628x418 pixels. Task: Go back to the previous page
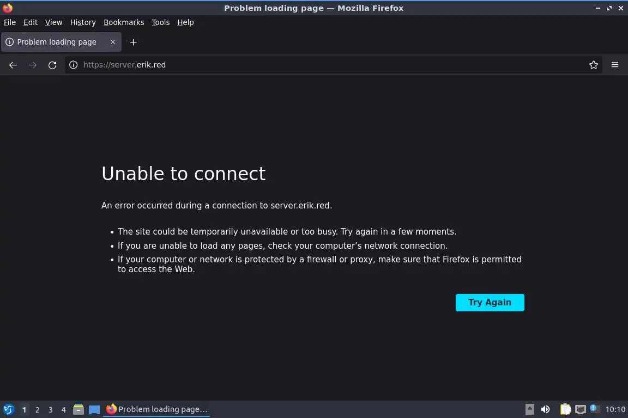13,65
